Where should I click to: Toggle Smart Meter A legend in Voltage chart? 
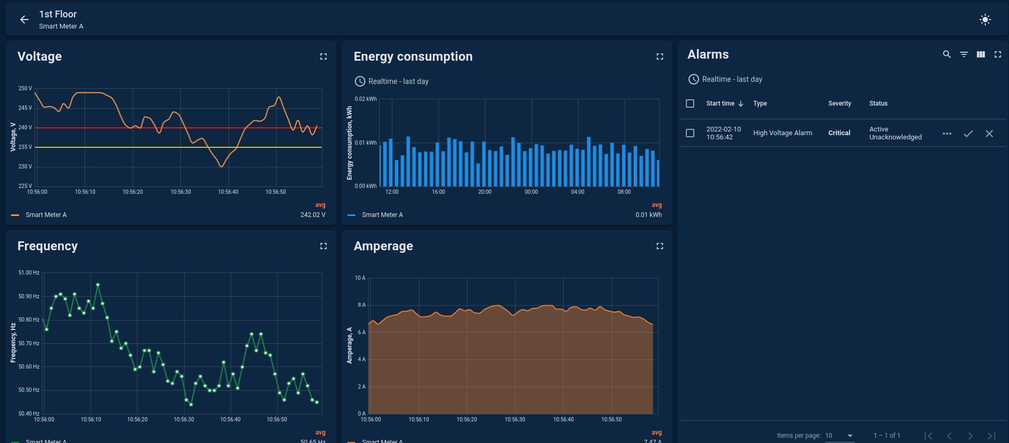click(x=46, y=215)
